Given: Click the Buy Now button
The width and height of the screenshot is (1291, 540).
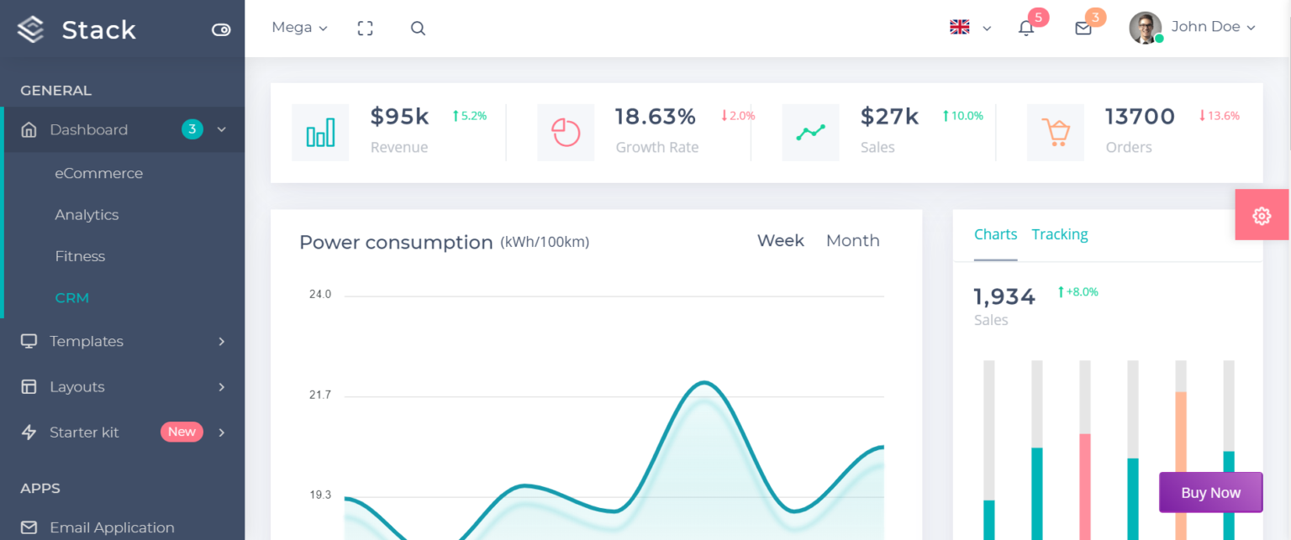Looking at the screenshot, I should click(1210, 492).
